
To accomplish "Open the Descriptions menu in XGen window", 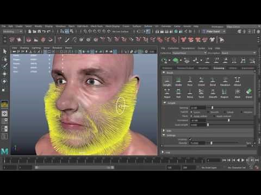I will coord(188,48).
